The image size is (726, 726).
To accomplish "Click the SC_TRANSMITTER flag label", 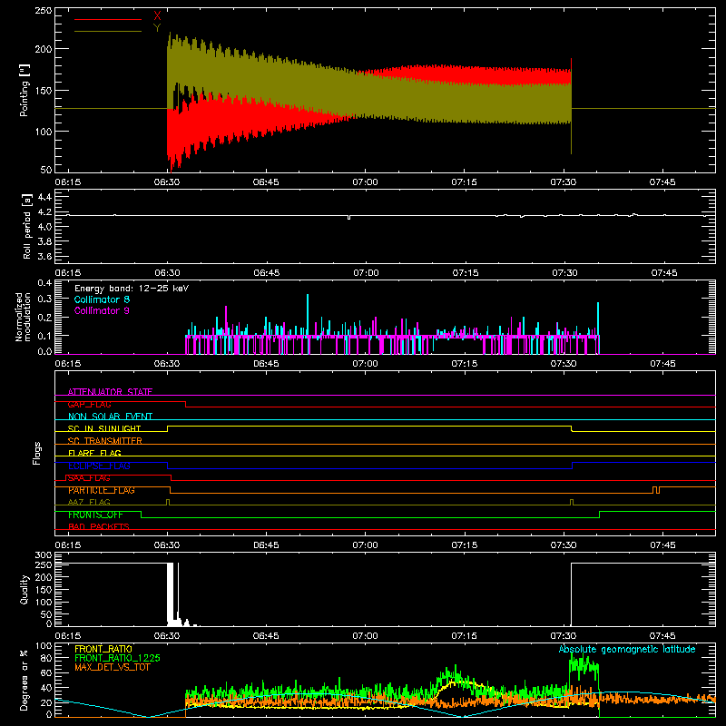I will [x=104, y=441].
